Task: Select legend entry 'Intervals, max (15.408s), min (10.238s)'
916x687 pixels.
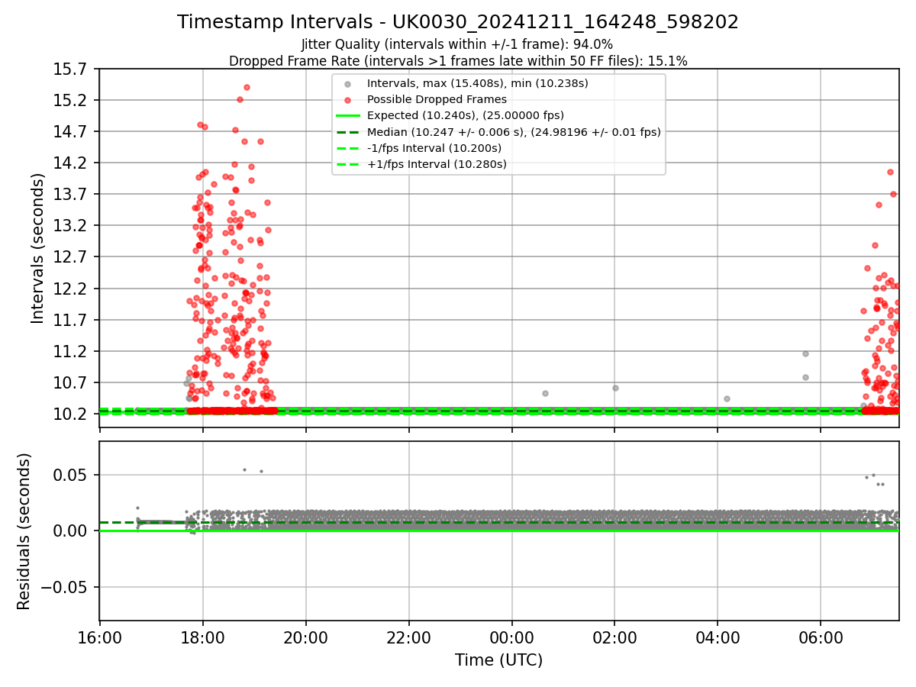Action: (477, 83)
